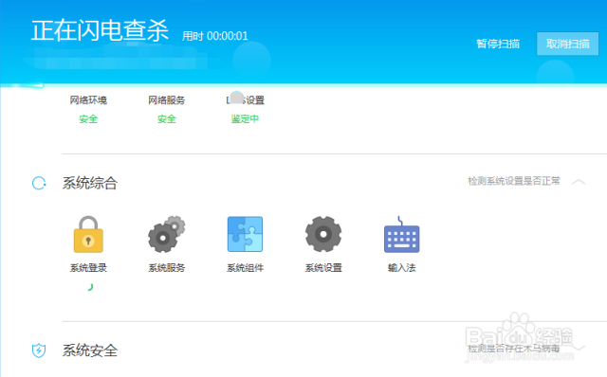Click the 系统设置 gear icon
This screenshot has width=607, height=377.
pos(323,234)
